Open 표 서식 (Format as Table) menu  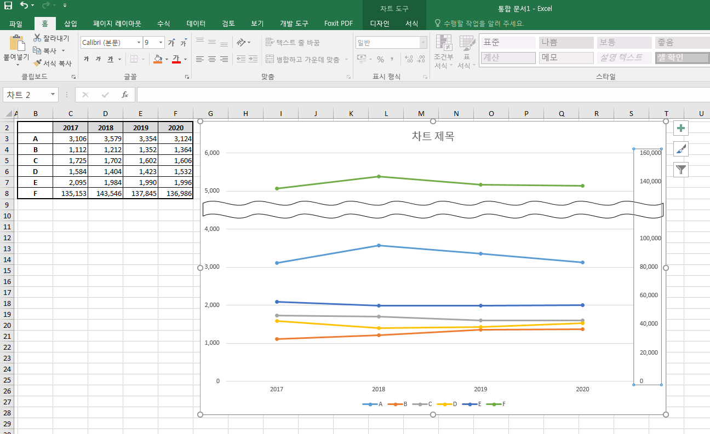[x=466, y=52]
